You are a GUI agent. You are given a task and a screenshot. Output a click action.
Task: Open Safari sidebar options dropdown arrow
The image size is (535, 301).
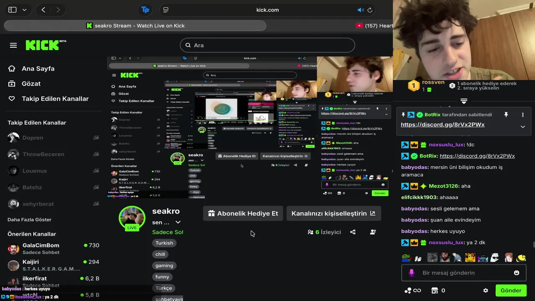[x=24, y=10]
